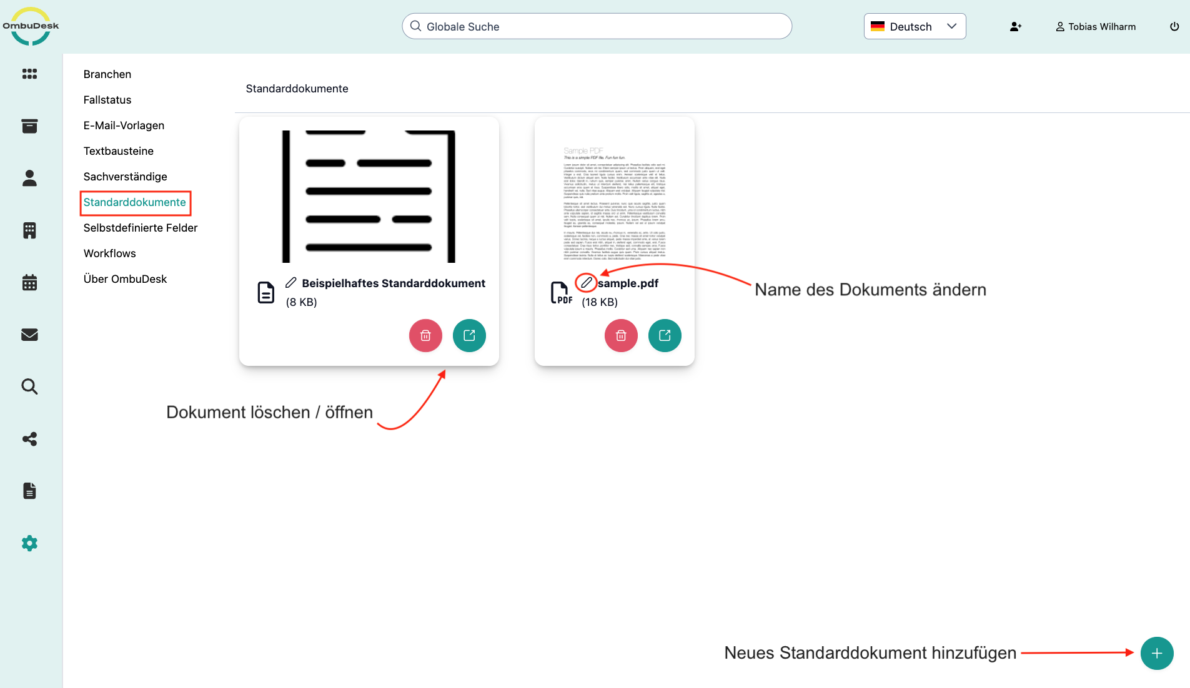
Task: Open sample.pdf with green open button
Action: pos(665,335)
